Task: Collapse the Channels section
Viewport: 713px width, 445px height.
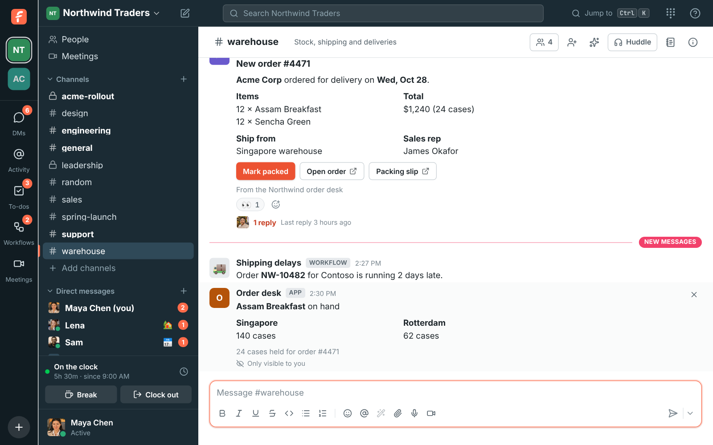Action: pyautogui.click(x=68, y=79)
